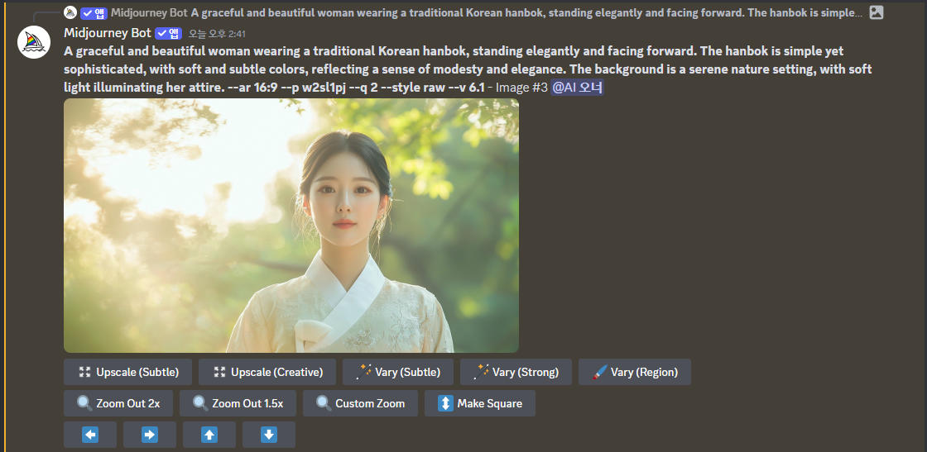This screenshot has width=927, height=452.
Task: Select Zoom Out 1.5x
Action: 238,403
